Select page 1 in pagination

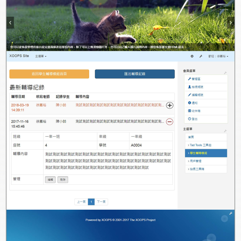pyautogui.click(x=91, y=202)
